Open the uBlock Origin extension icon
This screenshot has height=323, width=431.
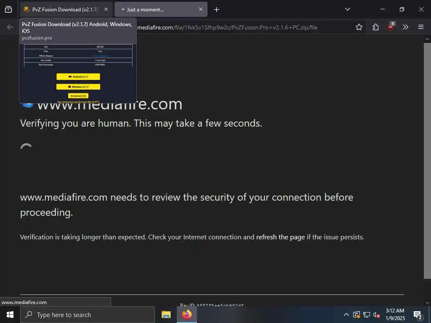[391, 26]
